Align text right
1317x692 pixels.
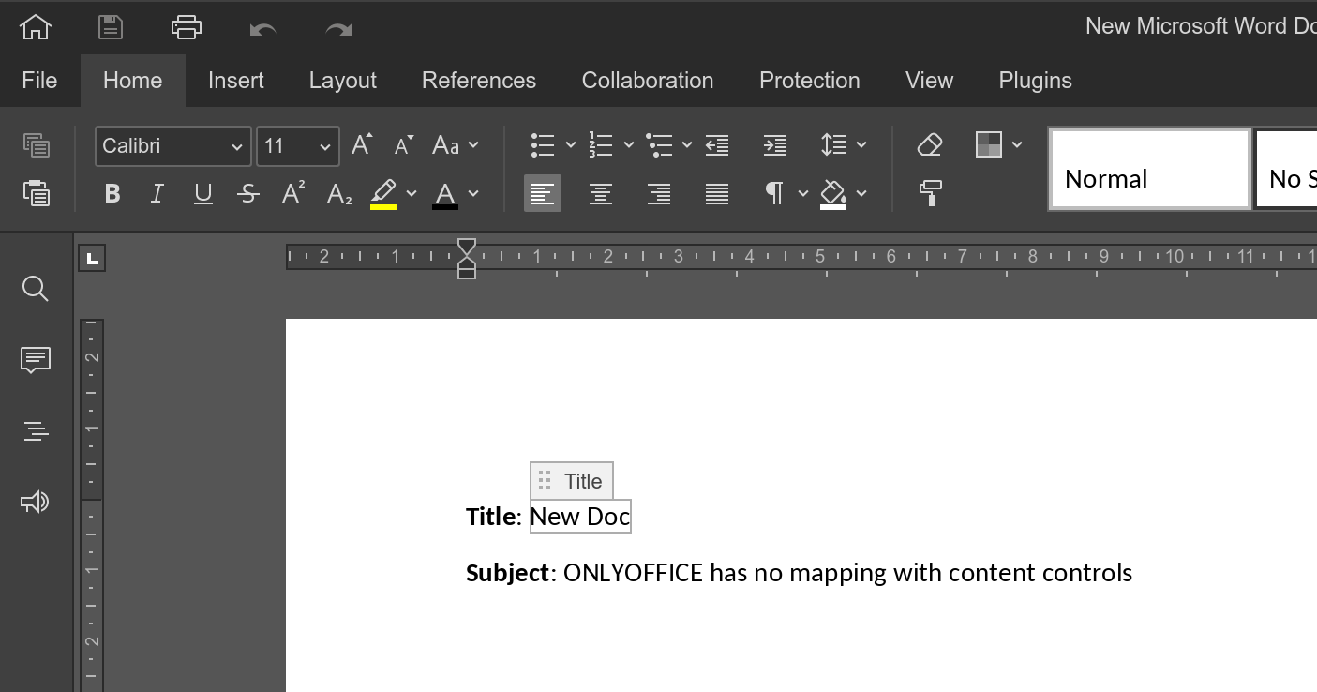pos(659,194)
